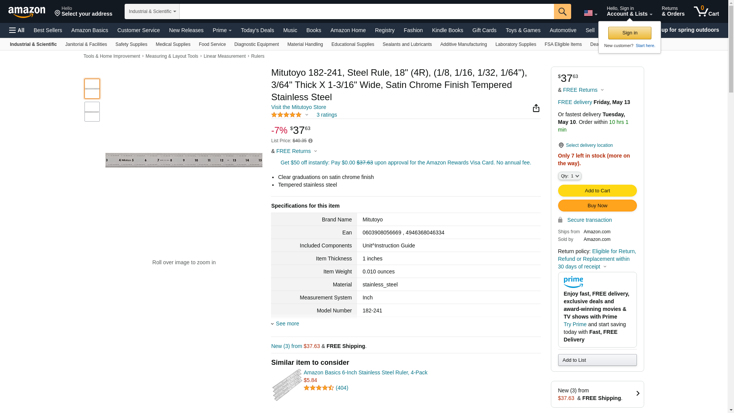Click the Add to Cart button
Screen dimensions: 734x413
pos(597,190)
